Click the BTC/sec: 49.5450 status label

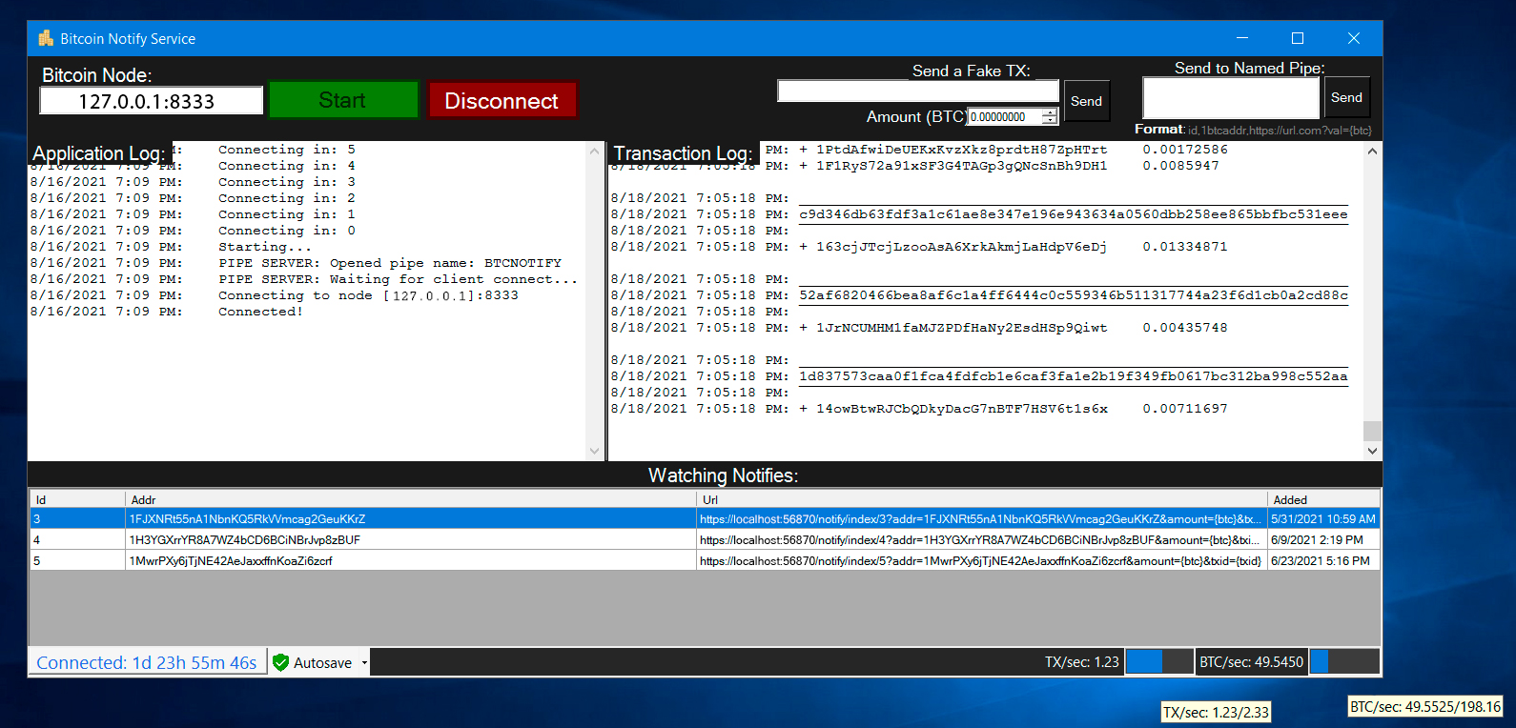1251,662
